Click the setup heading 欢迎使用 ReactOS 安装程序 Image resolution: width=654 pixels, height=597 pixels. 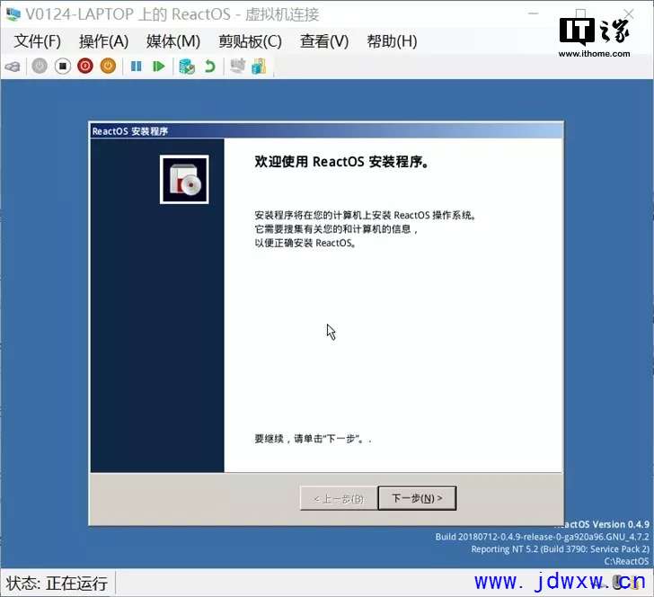tap(341, 162)
